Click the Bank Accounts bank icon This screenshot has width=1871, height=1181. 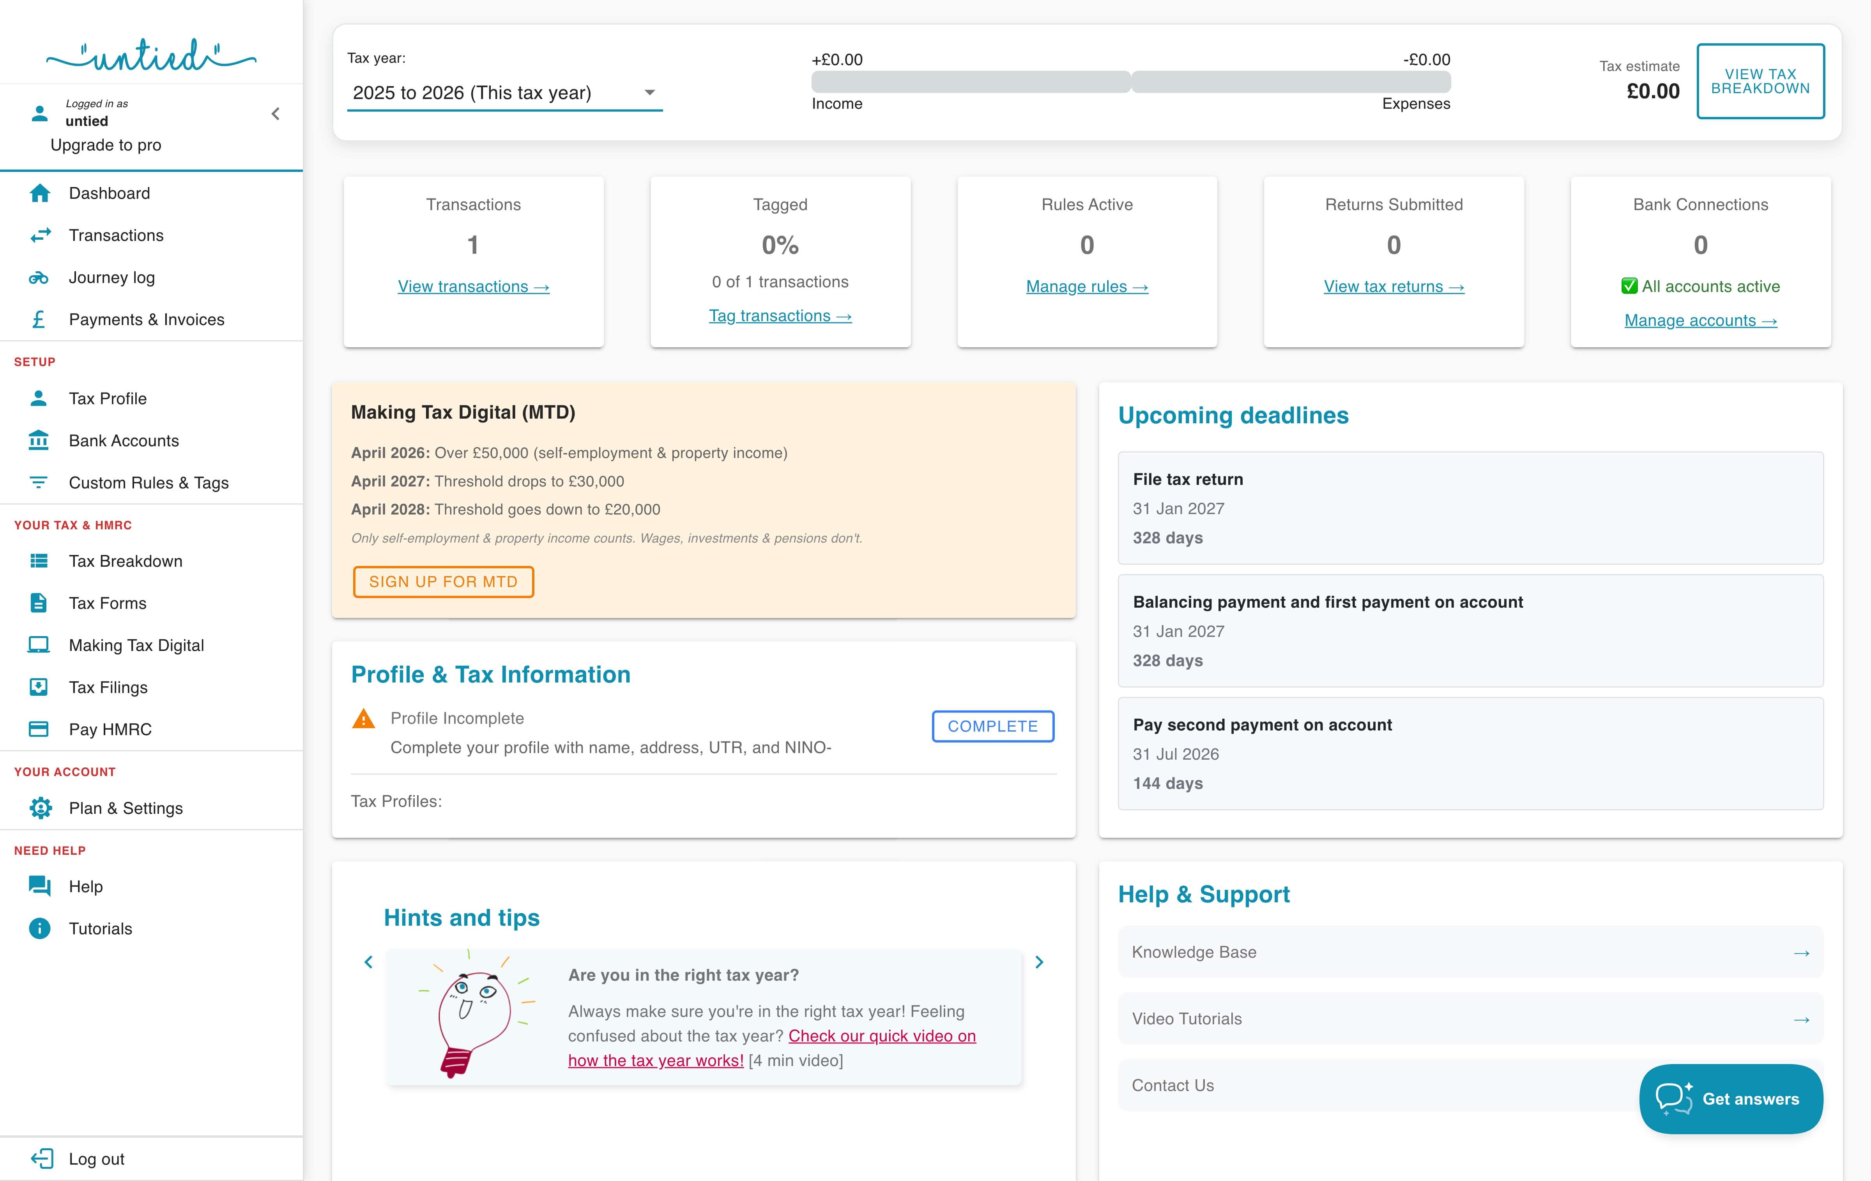pos(38,440)
